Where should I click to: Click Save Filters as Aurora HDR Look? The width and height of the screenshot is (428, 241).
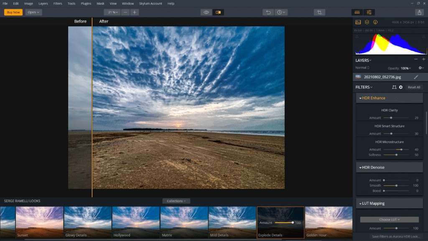click(396, 236)
